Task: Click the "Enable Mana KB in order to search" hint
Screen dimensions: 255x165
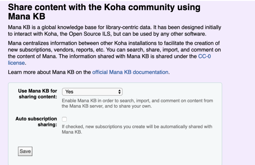Action: tap(137, 101)
